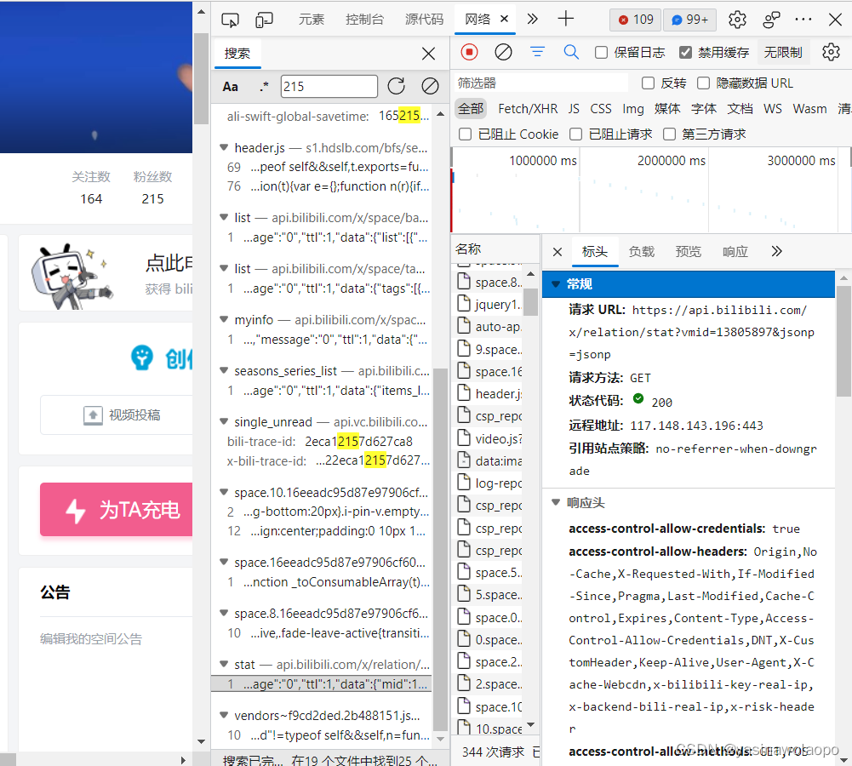Open the 响应 response tab
The width and height of the screenshot is (852, 766).
[735, 252]
